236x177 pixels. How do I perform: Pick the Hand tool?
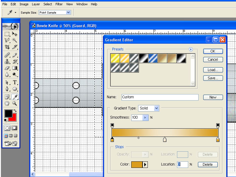(7, 103)
